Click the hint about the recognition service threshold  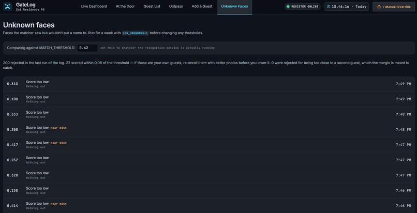157,48
